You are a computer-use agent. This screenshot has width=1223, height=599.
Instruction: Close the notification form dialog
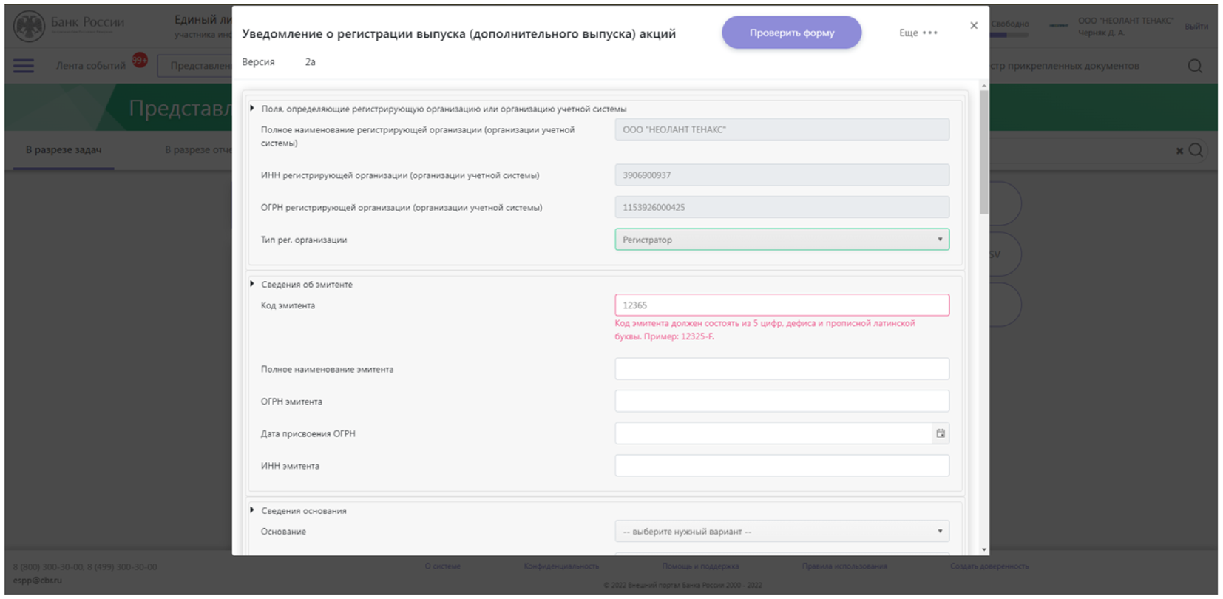(973, 26)
